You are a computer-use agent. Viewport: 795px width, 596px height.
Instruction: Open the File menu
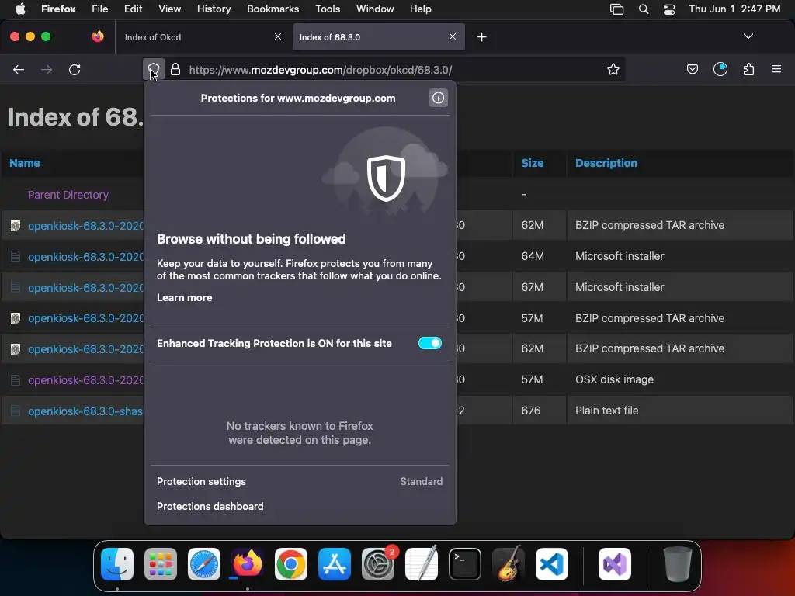coord(99,9)
